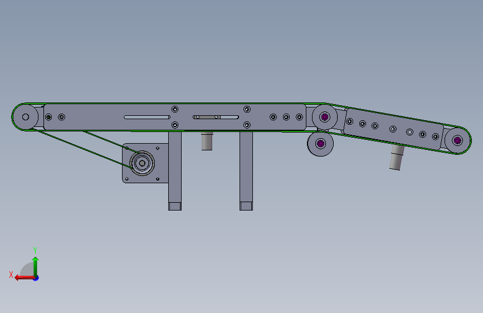Select the lower tension roller with purple hub
Screen dimensions: 483x313
(x=320, y=144)
